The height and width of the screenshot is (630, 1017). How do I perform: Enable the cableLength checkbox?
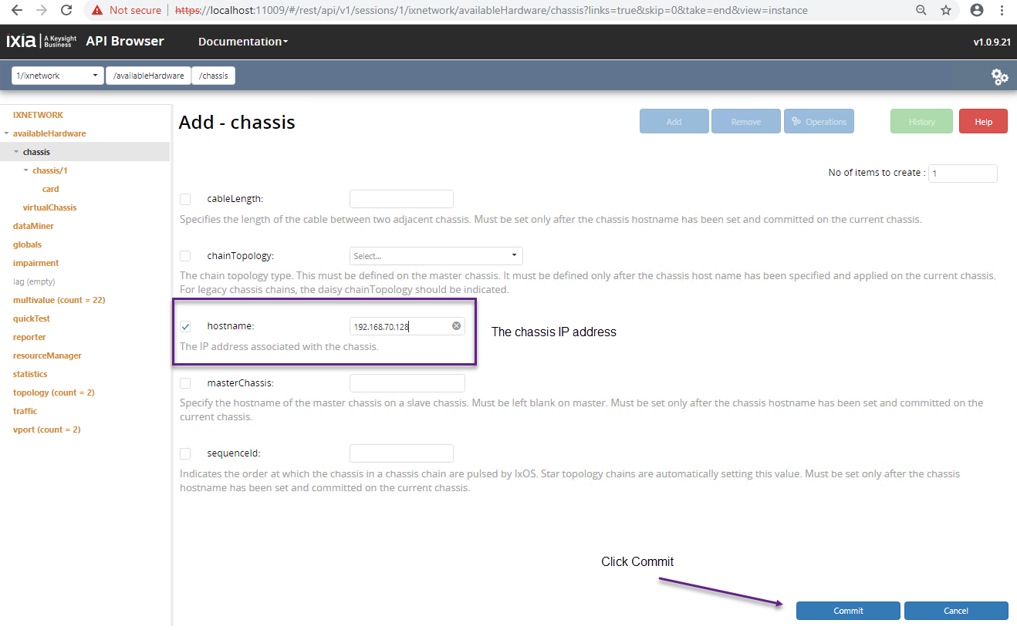[185, 200]
